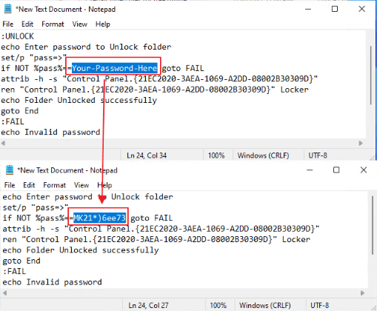Open File menu in bottom Notepad window
This screenshot has height=311, width=377.
pos(10,185)
